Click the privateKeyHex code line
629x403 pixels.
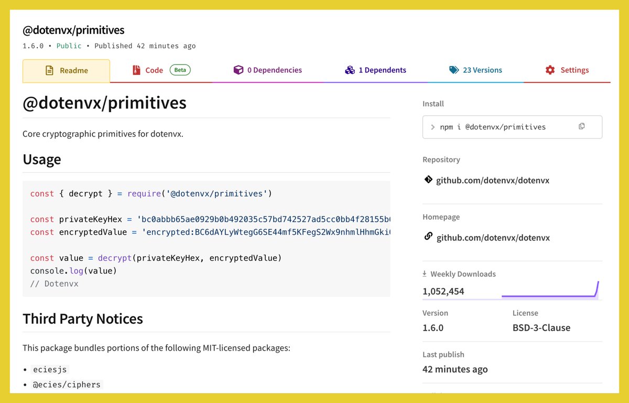click(210, 220)
